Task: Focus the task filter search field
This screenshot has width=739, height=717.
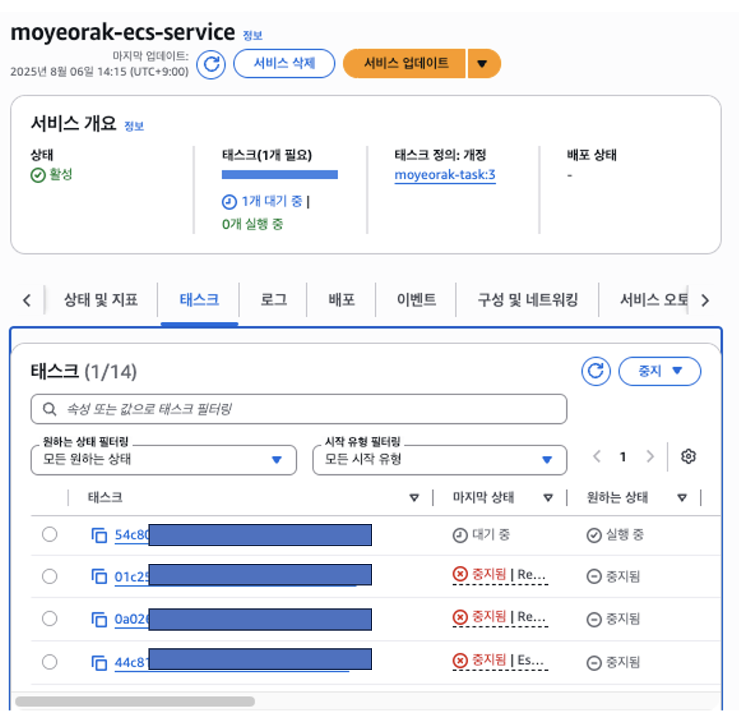Action: 299,409
